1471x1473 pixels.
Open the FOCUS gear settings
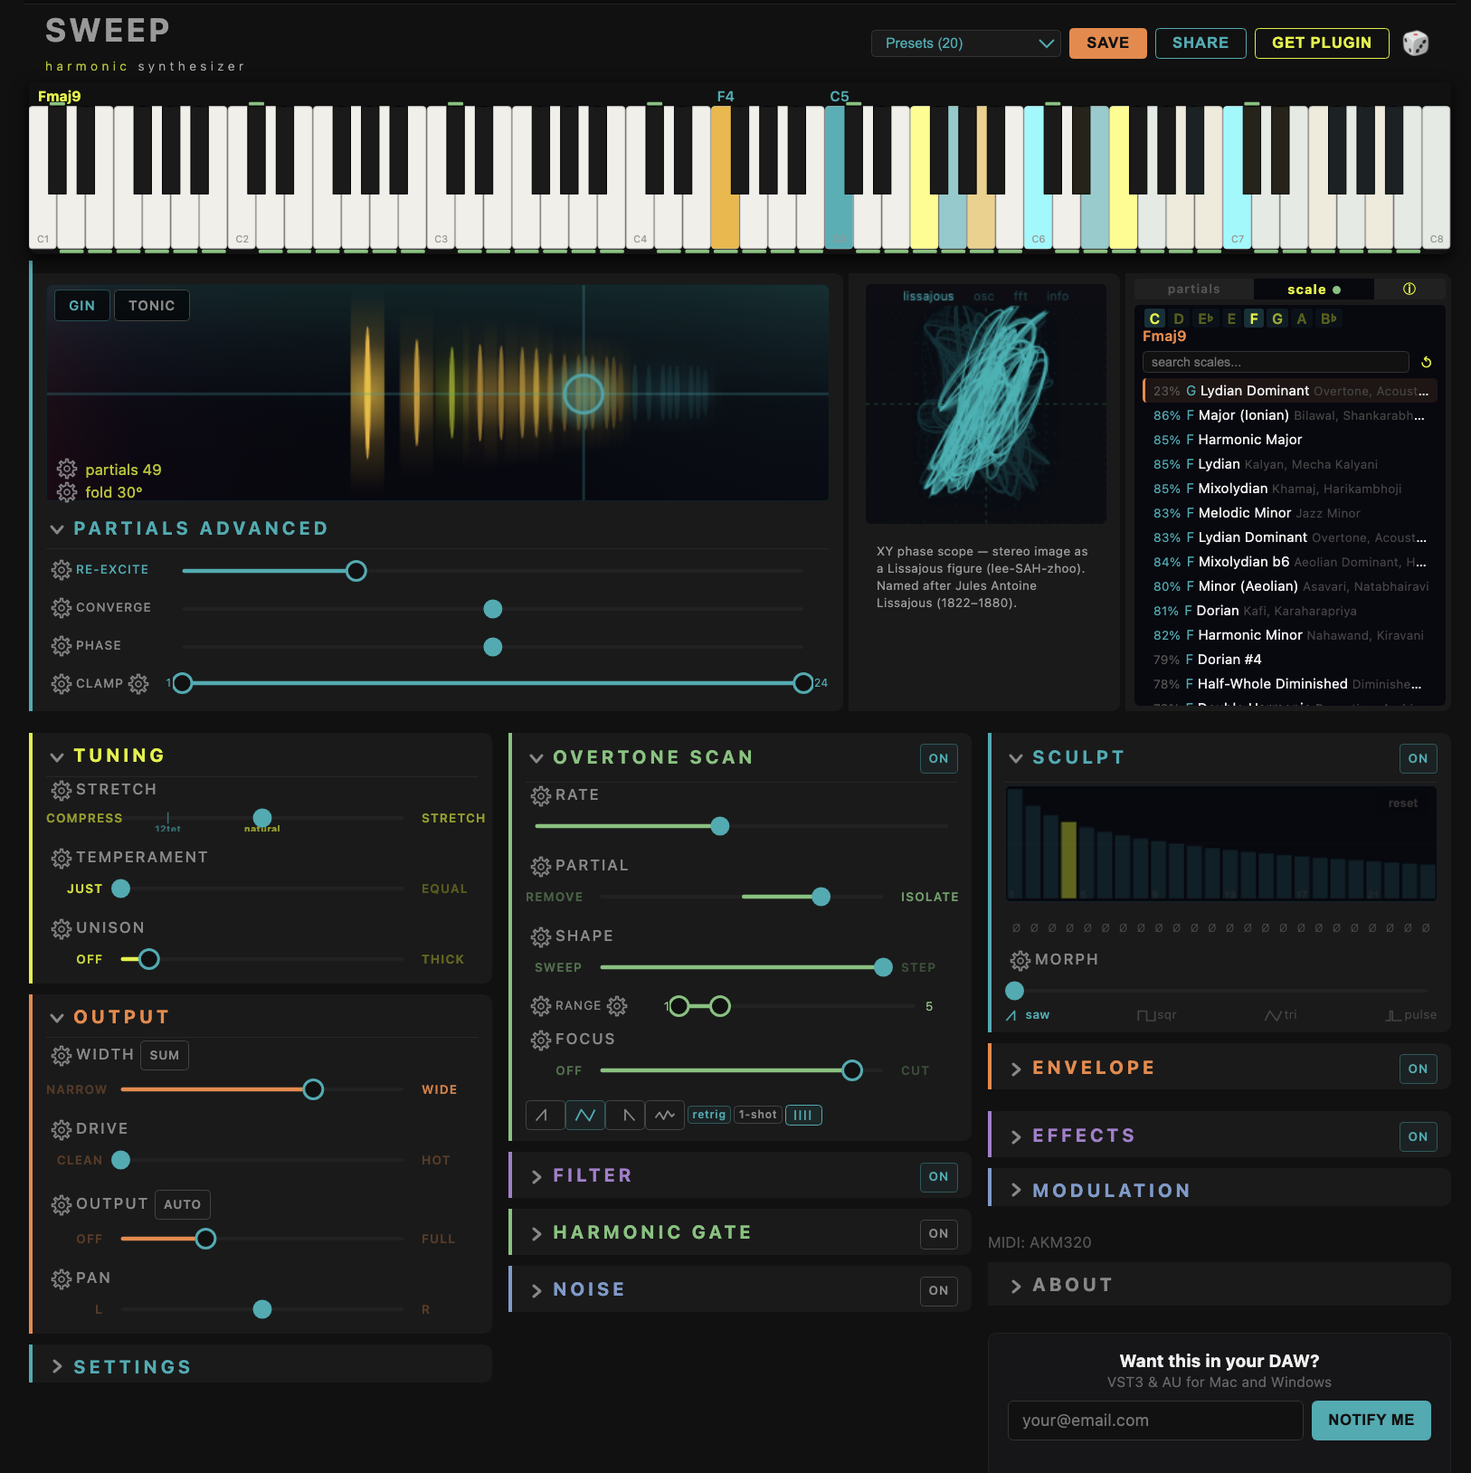click(541, 1039)
